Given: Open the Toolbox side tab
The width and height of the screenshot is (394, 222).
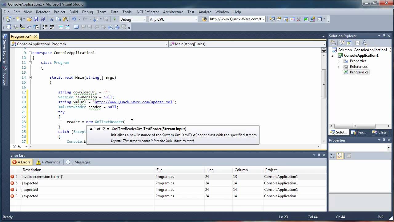Looking at the screenshot, I should [x=4, y=76].
